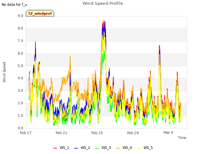Click the 4.0 y-axis tick label
The image size is (206, 154).
(x=20, y=78)
